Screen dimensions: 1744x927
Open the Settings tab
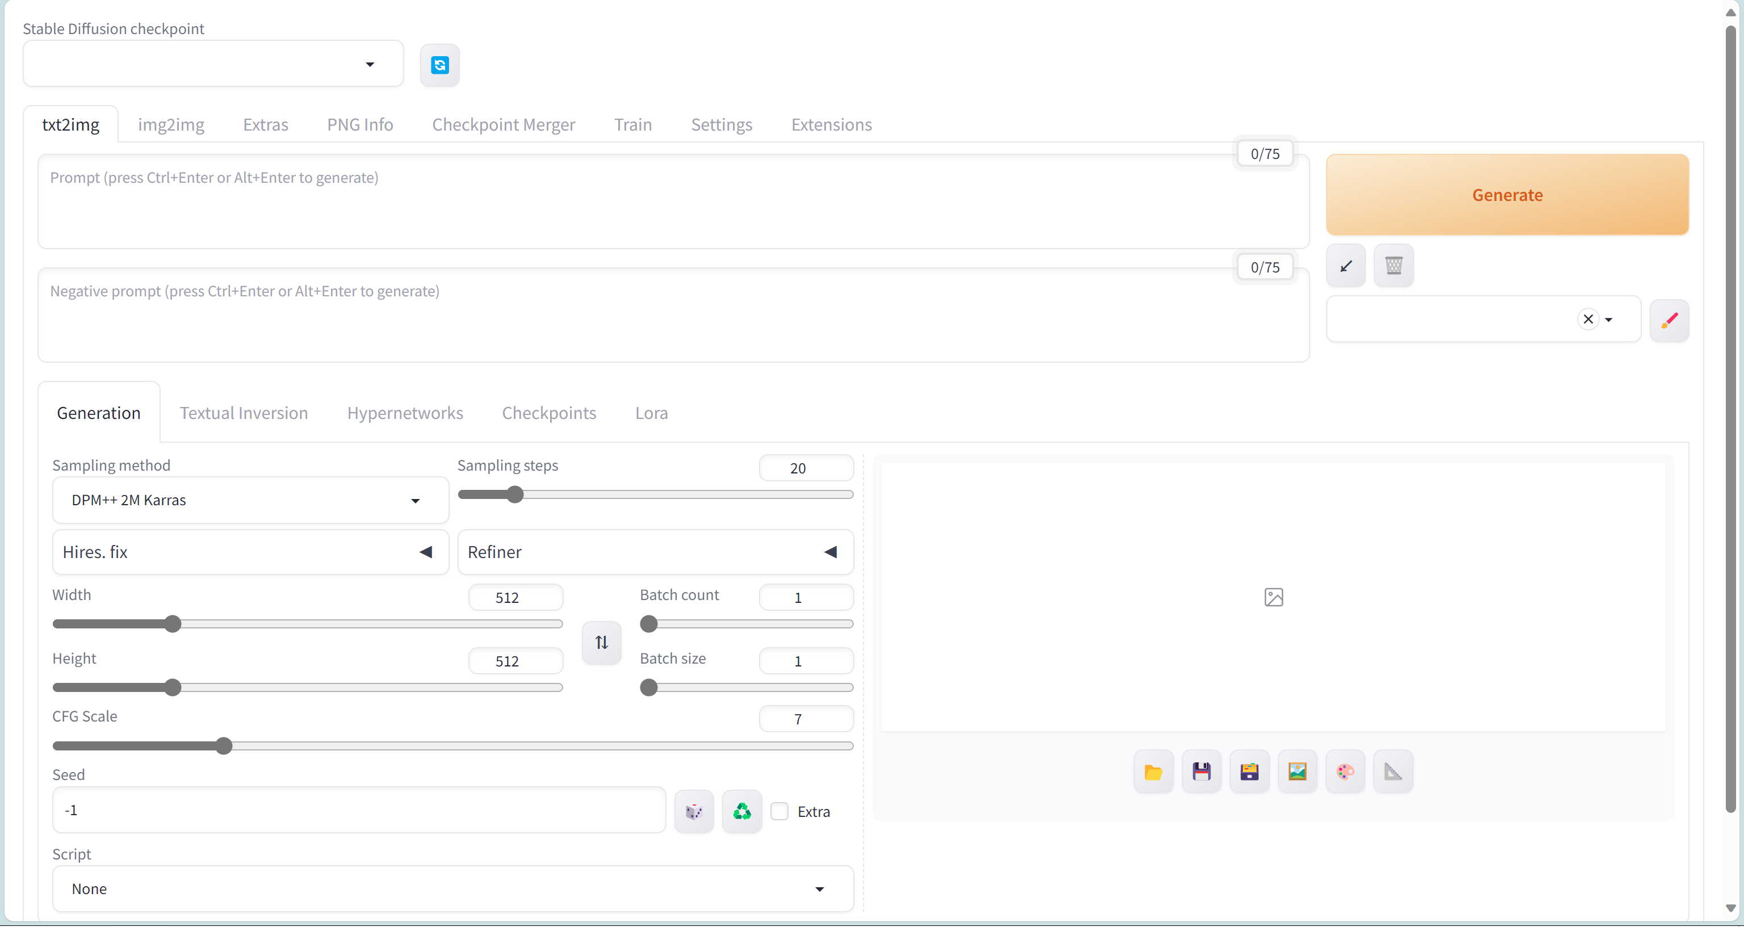click(x=722, y=124)
